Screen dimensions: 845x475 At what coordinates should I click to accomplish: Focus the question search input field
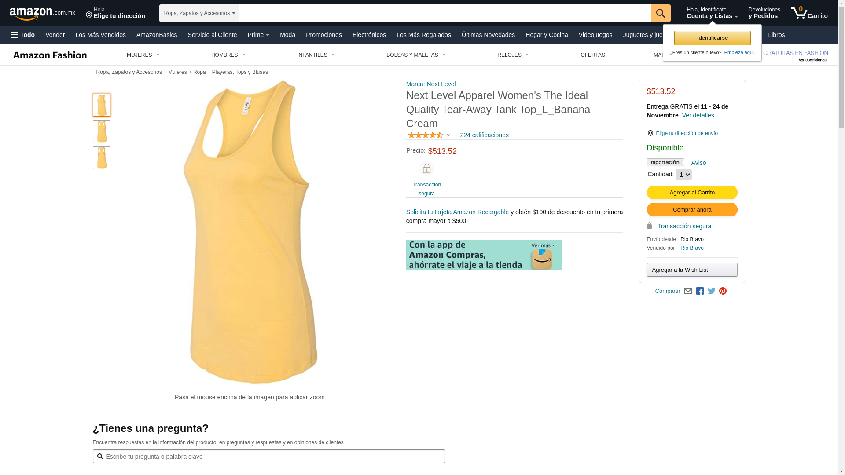(268, 456)
